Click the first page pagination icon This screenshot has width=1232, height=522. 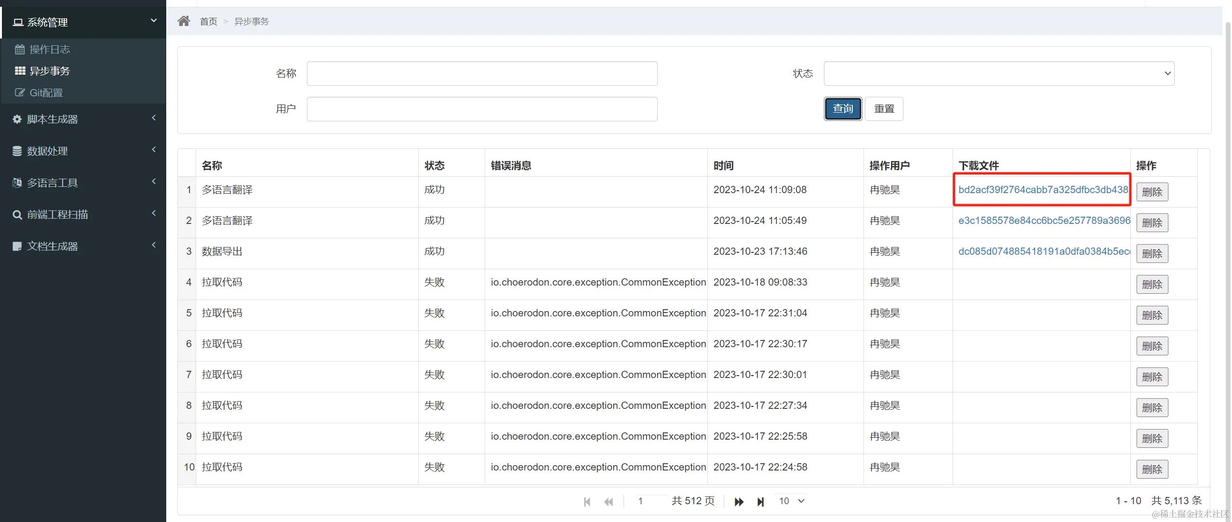[x=587, y=502]
